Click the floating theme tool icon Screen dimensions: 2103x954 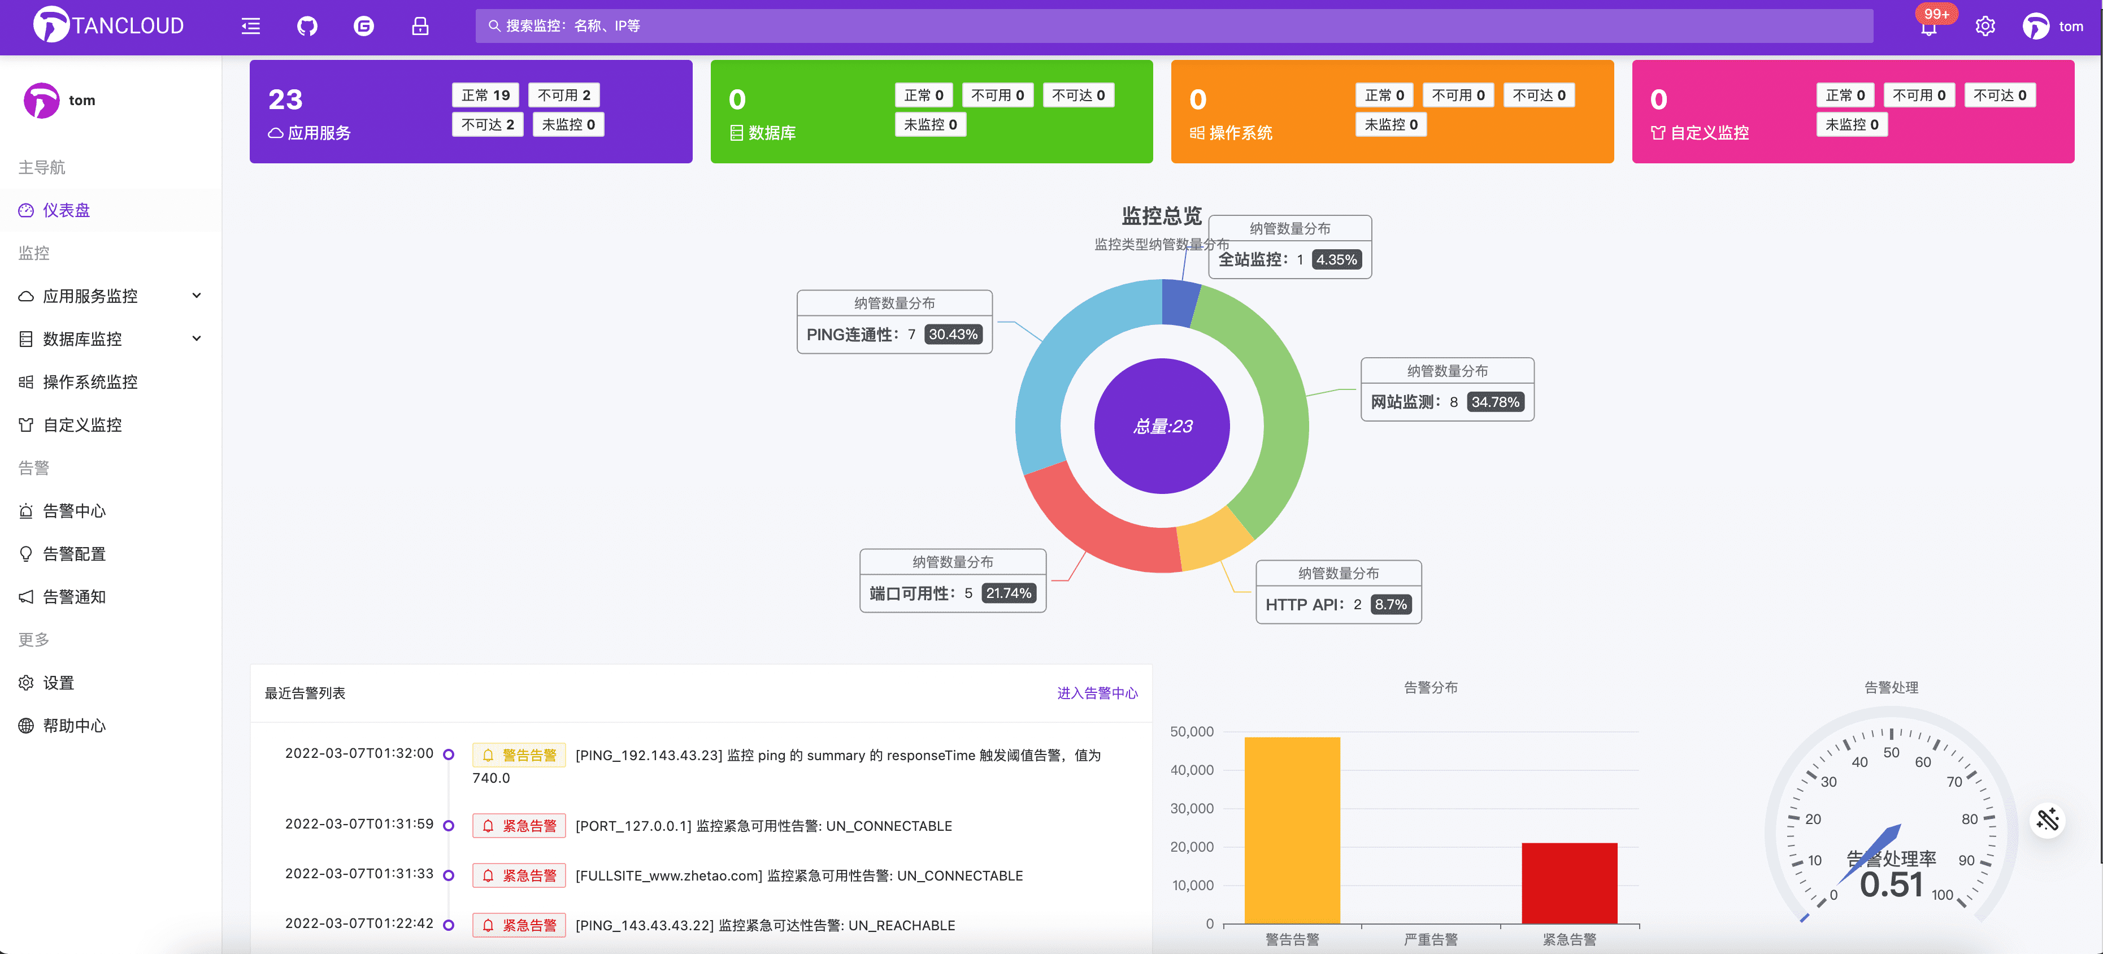[x=2048, y=819]
